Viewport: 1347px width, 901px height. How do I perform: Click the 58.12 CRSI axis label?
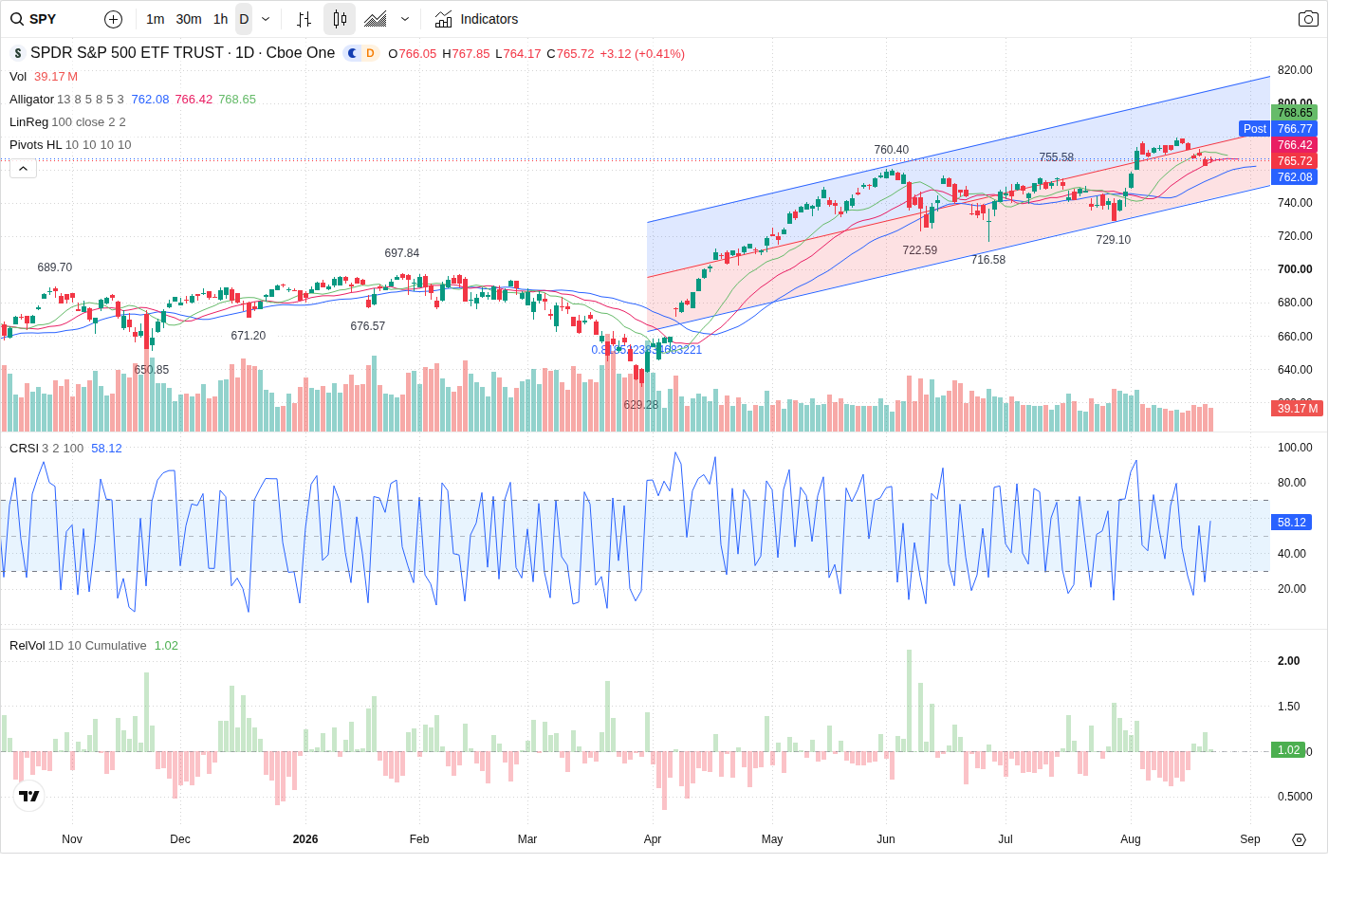click(x=1291, y=523)
